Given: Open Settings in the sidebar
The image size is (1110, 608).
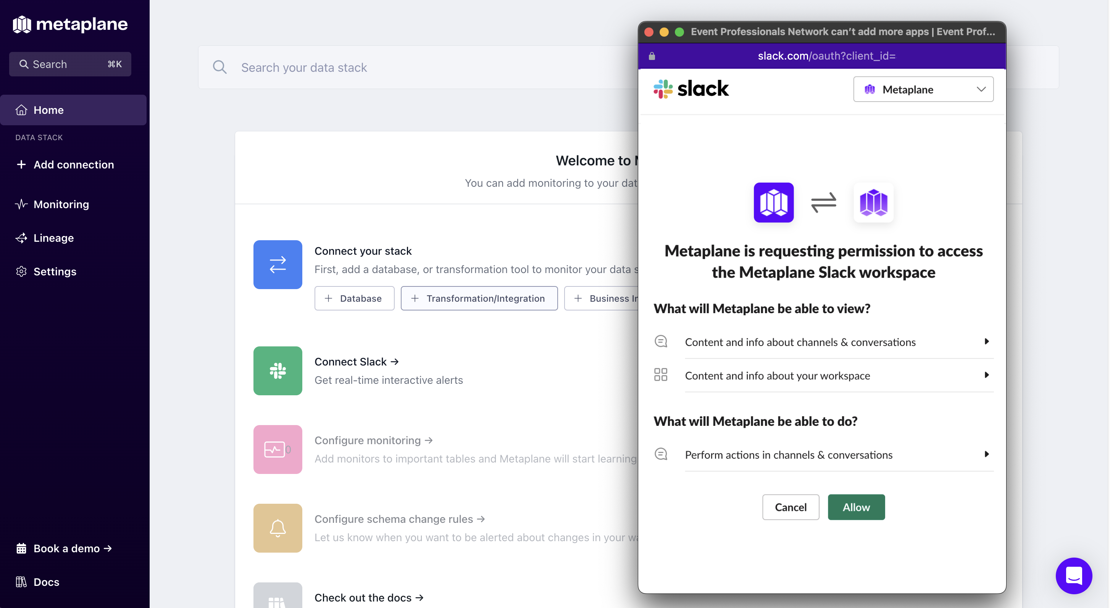Looking at the screenshot, I should coord(55,271).
